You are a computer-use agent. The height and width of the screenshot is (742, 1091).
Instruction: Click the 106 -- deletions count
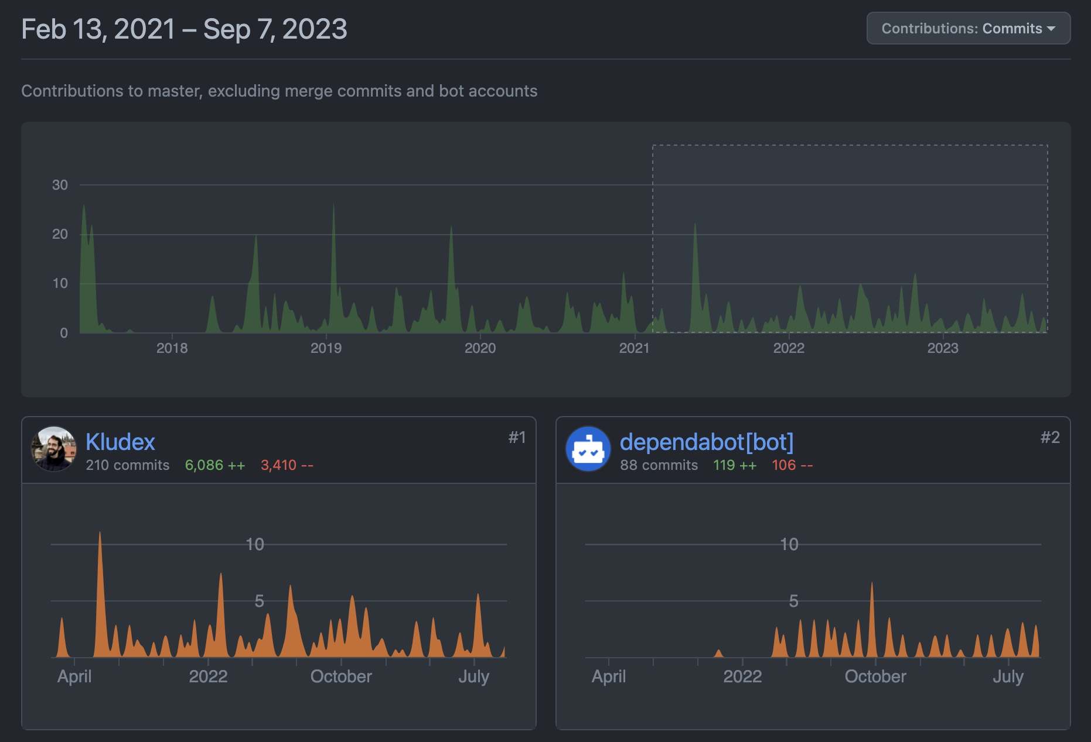[792, 465]
